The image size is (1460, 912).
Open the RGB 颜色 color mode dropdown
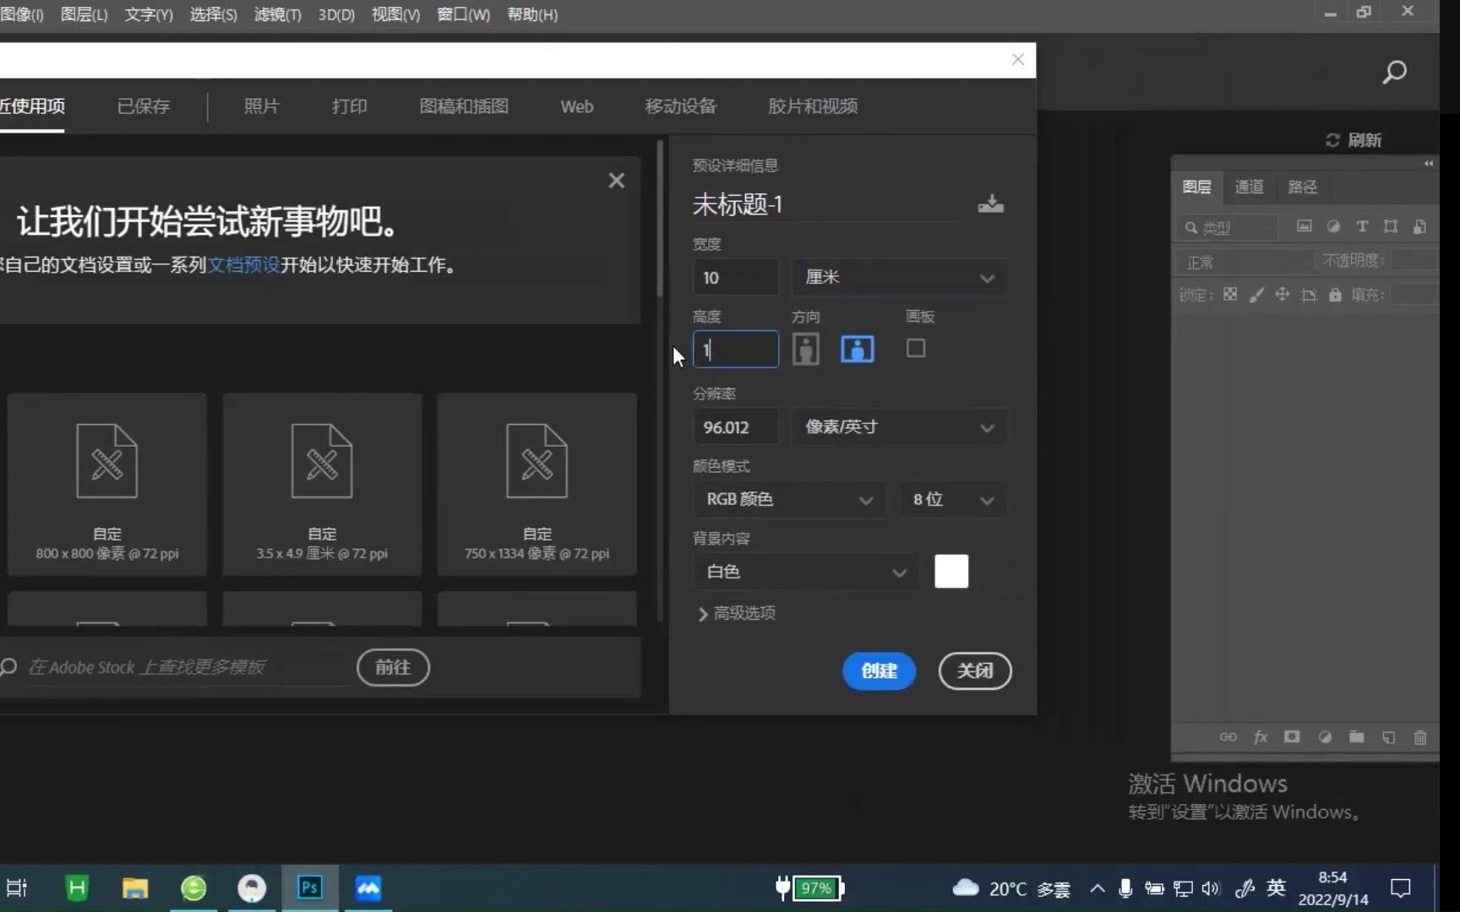coord(789,499)
